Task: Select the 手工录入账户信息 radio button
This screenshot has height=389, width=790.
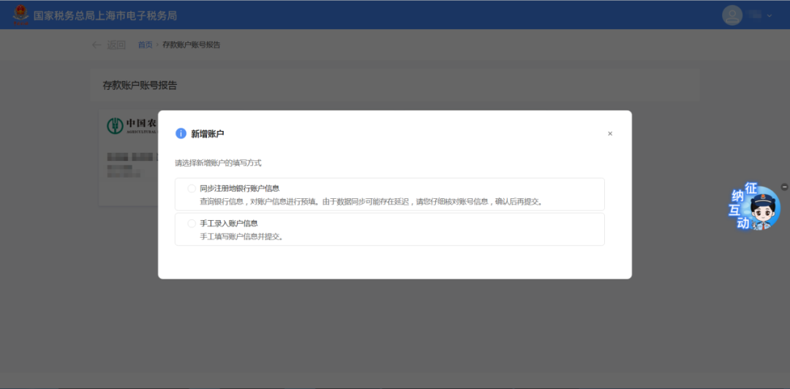Action: point(192,223)
